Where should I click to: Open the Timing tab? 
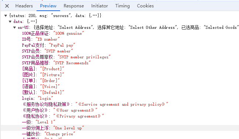tap(122, 6)
